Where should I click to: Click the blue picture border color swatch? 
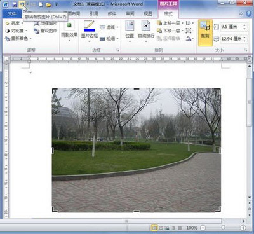tap(90, 30)
